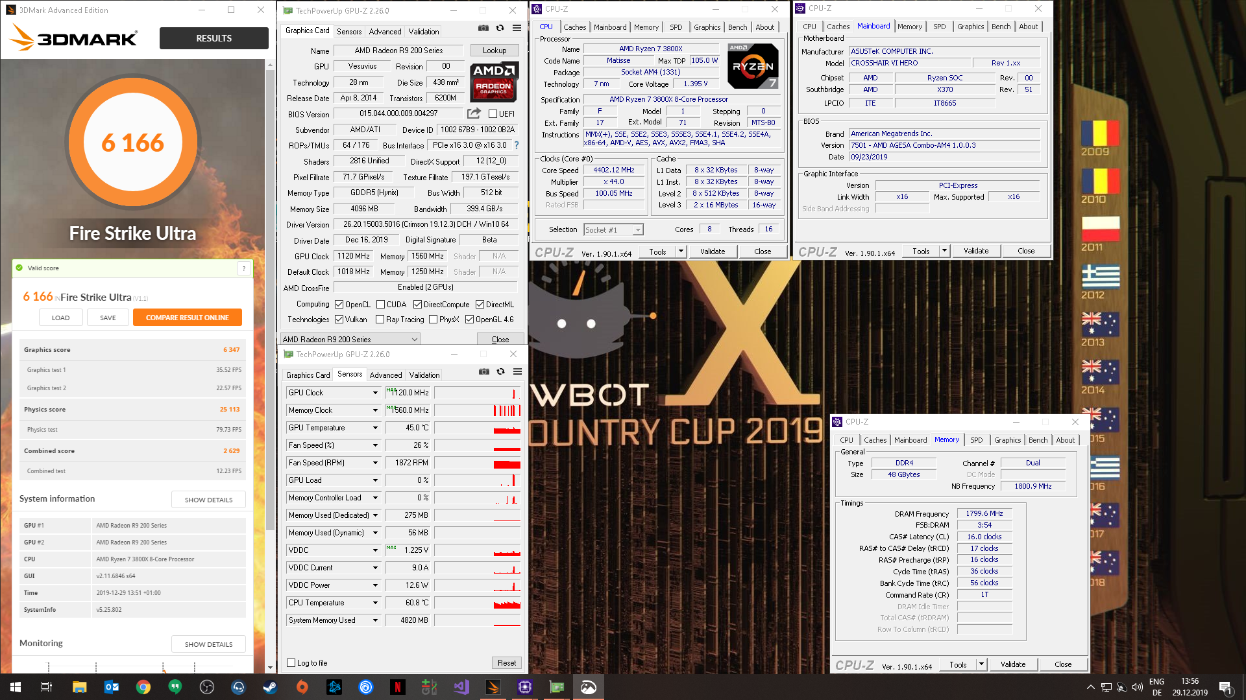Toggle the DirectML checkbox
The width and height of the screenshot is (1246, 700).
point(480,305)
